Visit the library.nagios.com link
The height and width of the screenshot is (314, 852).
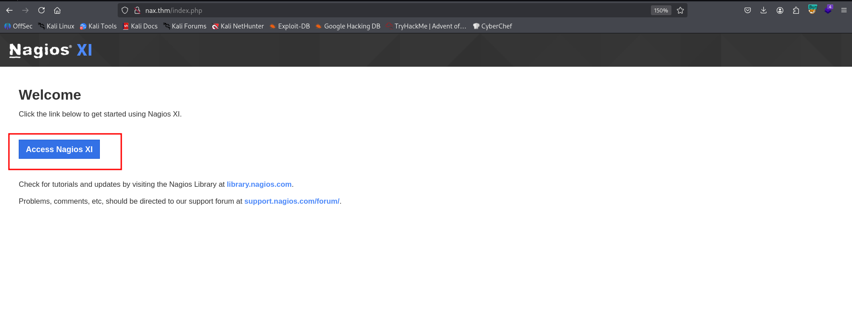point(259,184)
